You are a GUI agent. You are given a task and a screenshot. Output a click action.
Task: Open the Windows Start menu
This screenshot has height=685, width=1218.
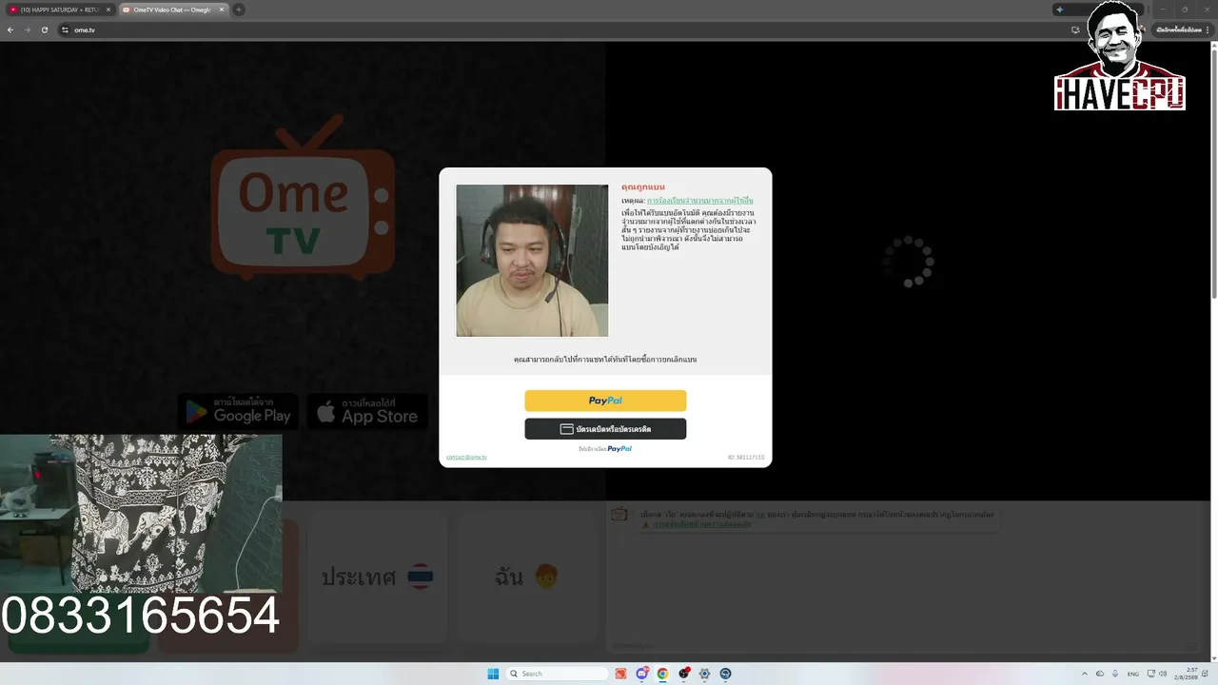(493, 674)
